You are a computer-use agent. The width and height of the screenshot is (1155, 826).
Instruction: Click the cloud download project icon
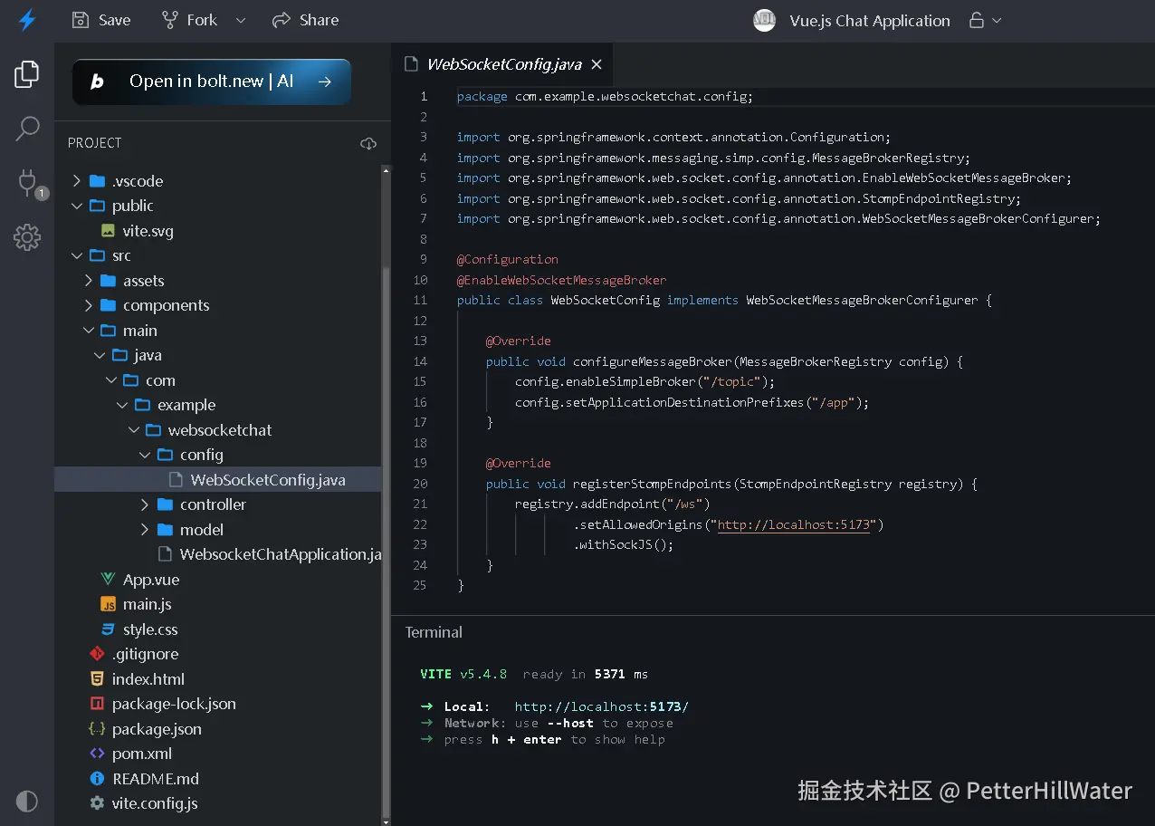(368, 143)
